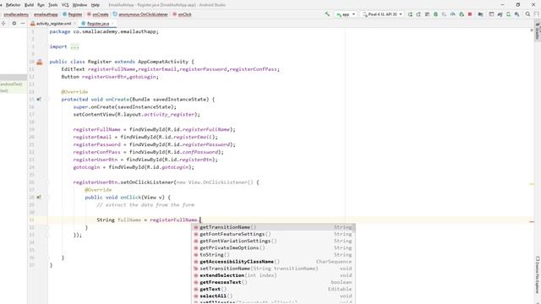541x304 pixels.
Task: Expand the folded import statement
Action: [74, 46]
